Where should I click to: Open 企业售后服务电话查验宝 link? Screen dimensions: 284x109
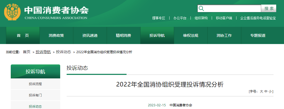(258, 18)
